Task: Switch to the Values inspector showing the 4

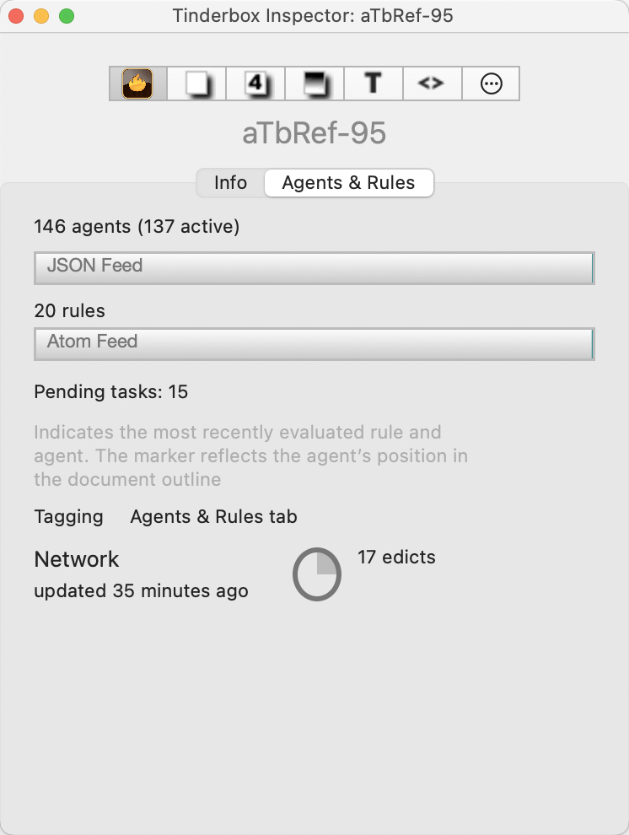Action: 255,83
